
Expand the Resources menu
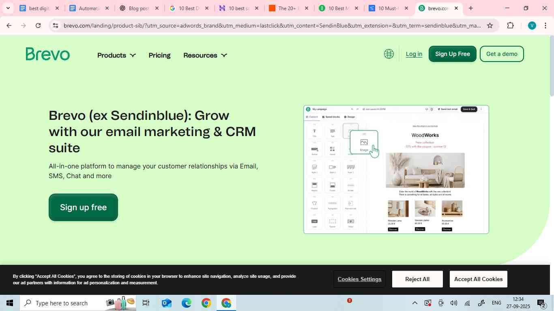[205, 55]
